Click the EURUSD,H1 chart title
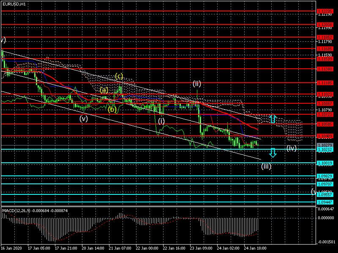This screenshot has width=338, height=253. pos(14,3)
